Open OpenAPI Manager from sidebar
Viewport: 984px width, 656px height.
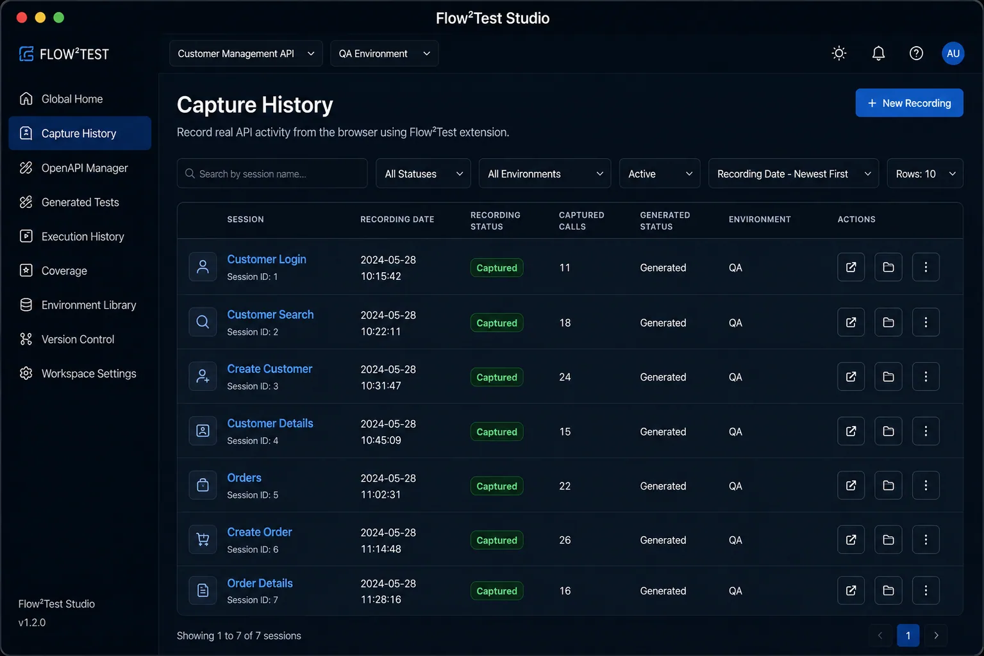click(79, 168)
